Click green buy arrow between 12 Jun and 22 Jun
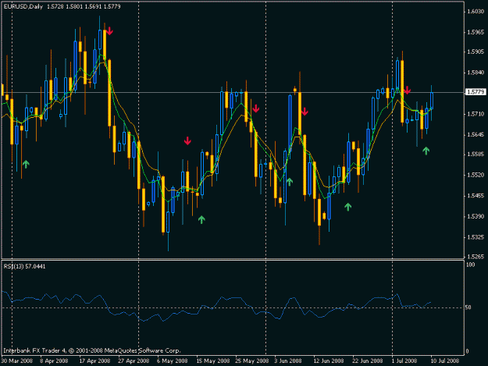Screen dimensions: 488x366 pos(348,207)
